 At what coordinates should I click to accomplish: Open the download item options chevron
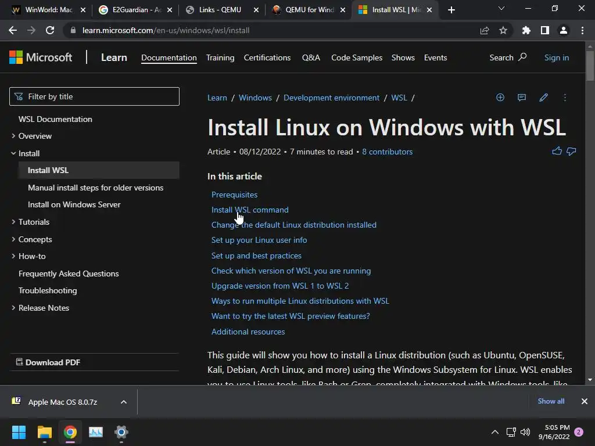[124, 402]
